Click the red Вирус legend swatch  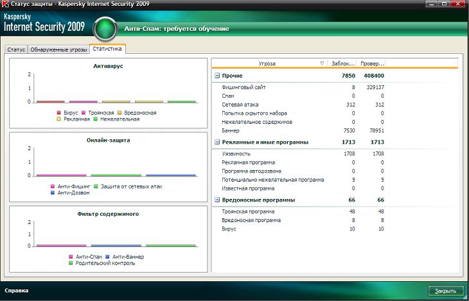point(59,113)
